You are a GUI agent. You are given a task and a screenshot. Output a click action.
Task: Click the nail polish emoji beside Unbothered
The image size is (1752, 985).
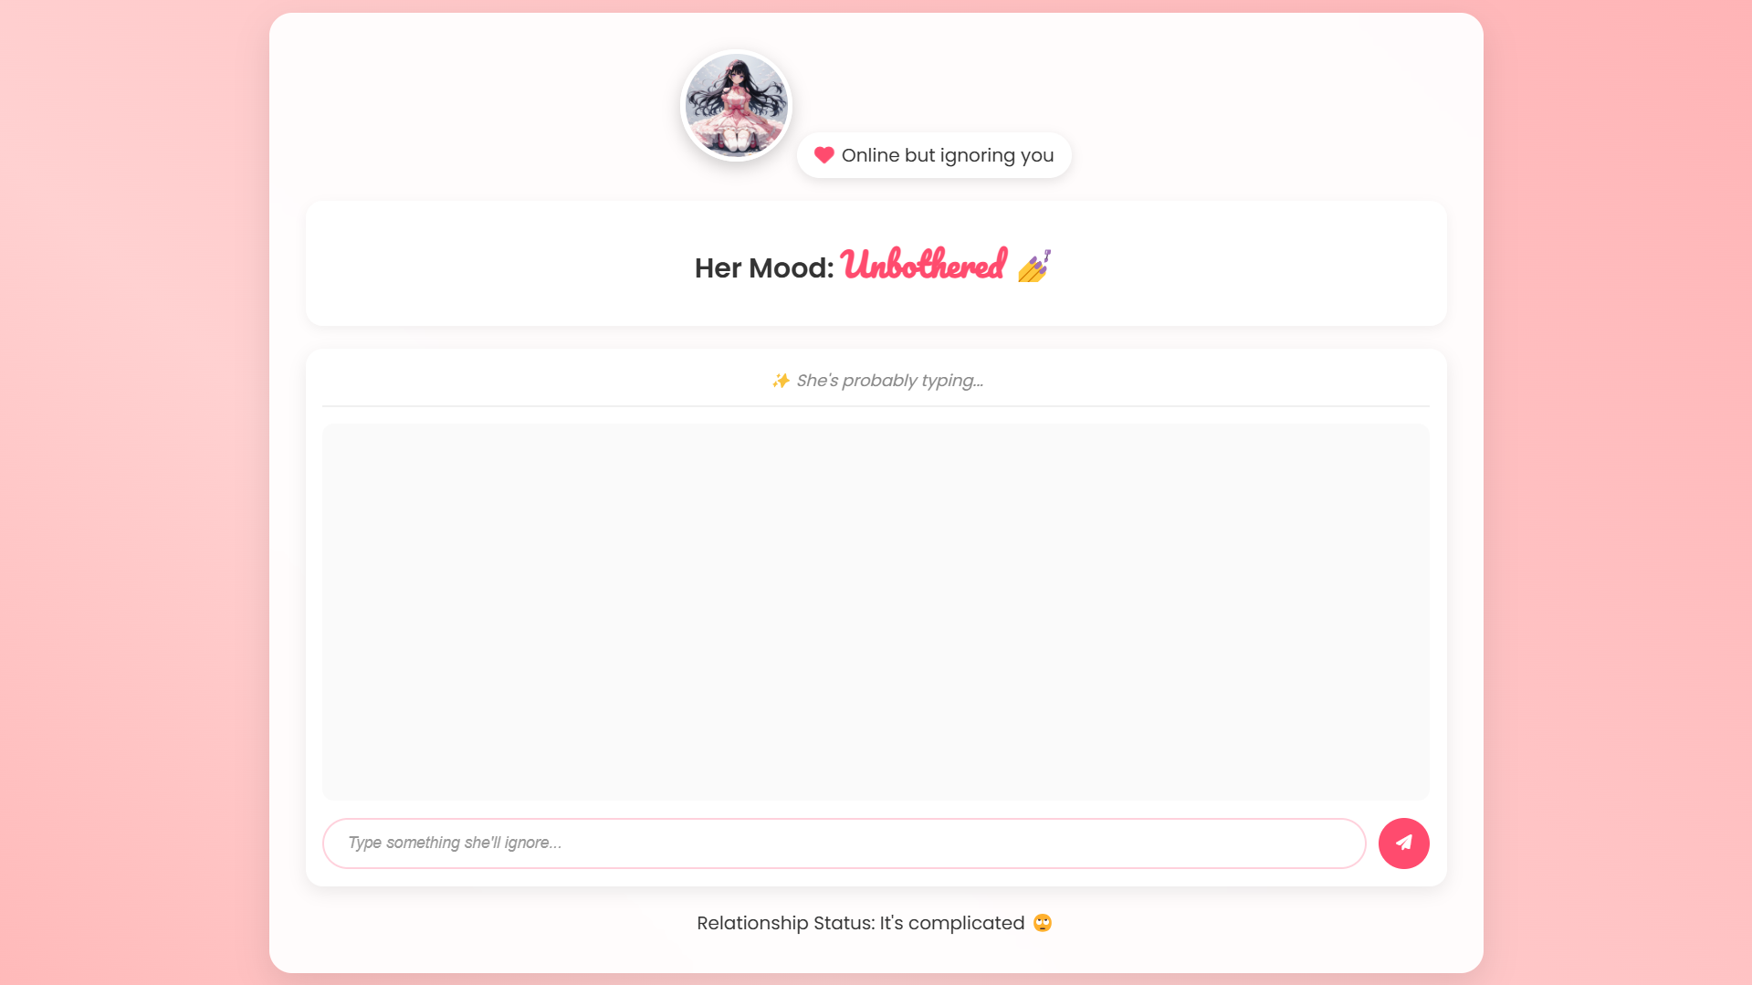(1034, 266)
